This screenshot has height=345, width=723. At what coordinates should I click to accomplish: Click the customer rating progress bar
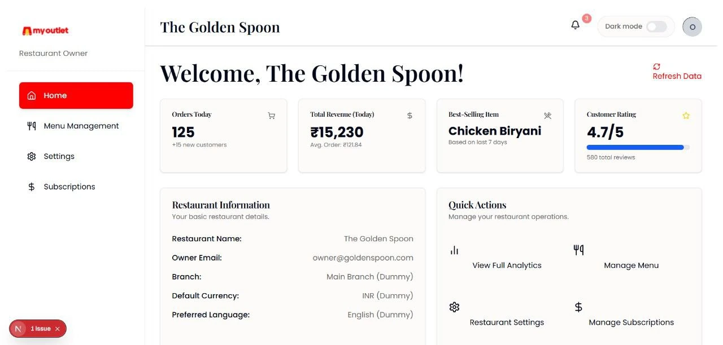(x=638, y=147)
